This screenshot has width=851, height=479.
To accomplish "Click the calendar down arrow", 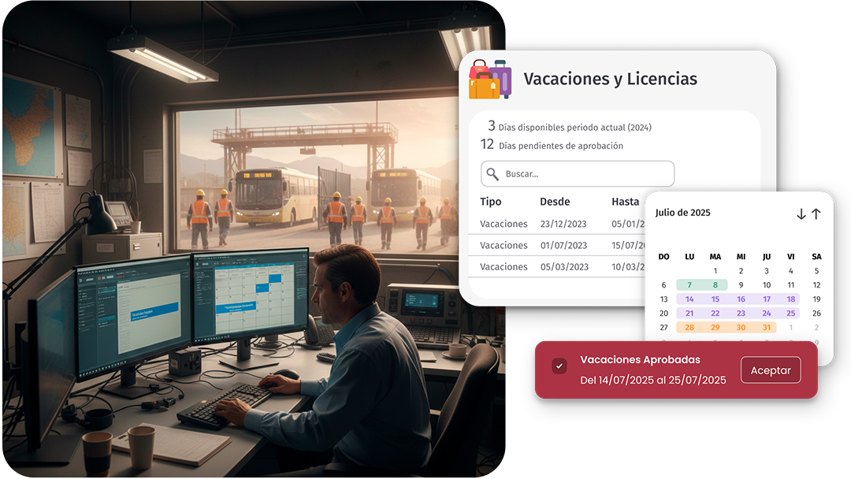I will click(x=801, y=214).
